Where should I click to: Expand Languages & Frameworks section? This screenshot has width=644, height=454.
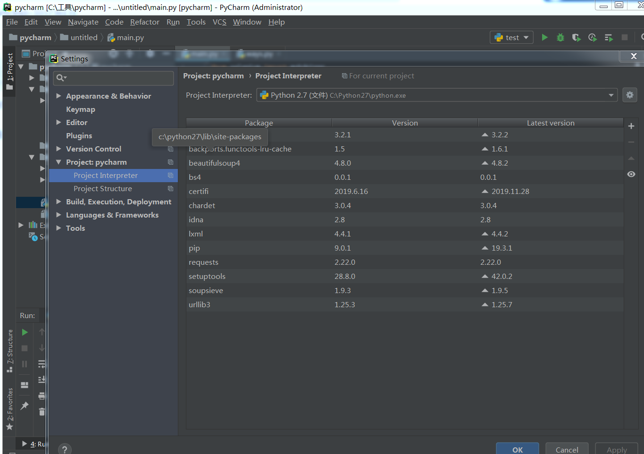tap(59, 215)
